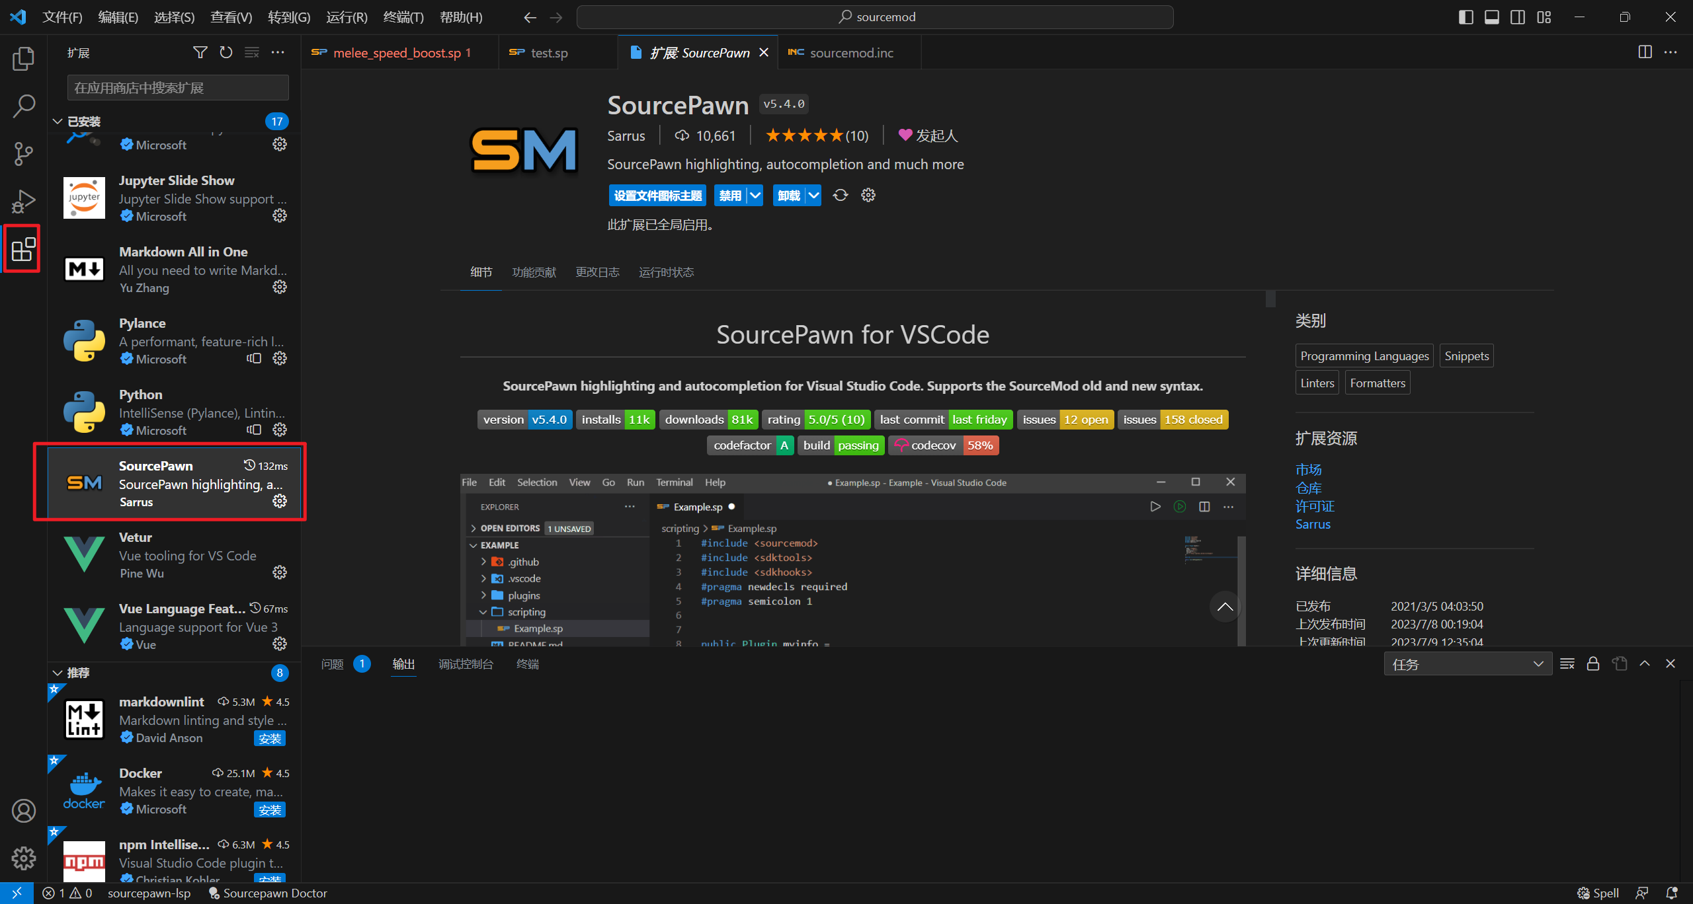The width and height of the screenshot is (1693, 904).
Task: Open the File menu
Action: tap(62, 17)
